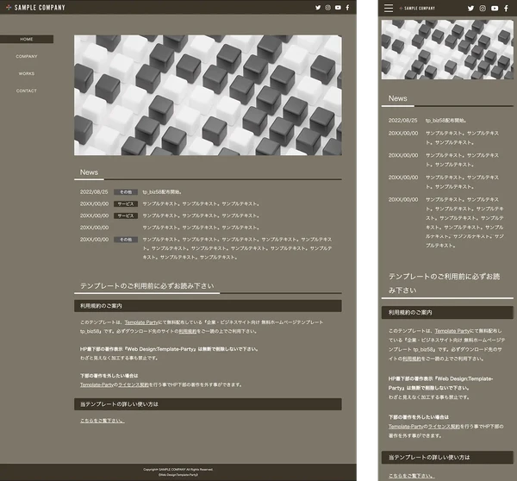Open Facebook icon in desktop header

(347, 8)
